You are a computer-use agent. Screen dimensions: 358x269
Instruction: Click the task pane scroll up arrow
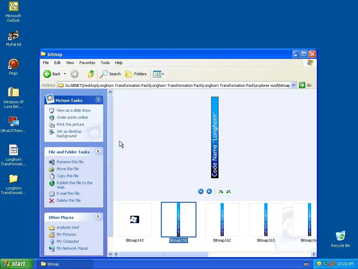pos(110,92)
